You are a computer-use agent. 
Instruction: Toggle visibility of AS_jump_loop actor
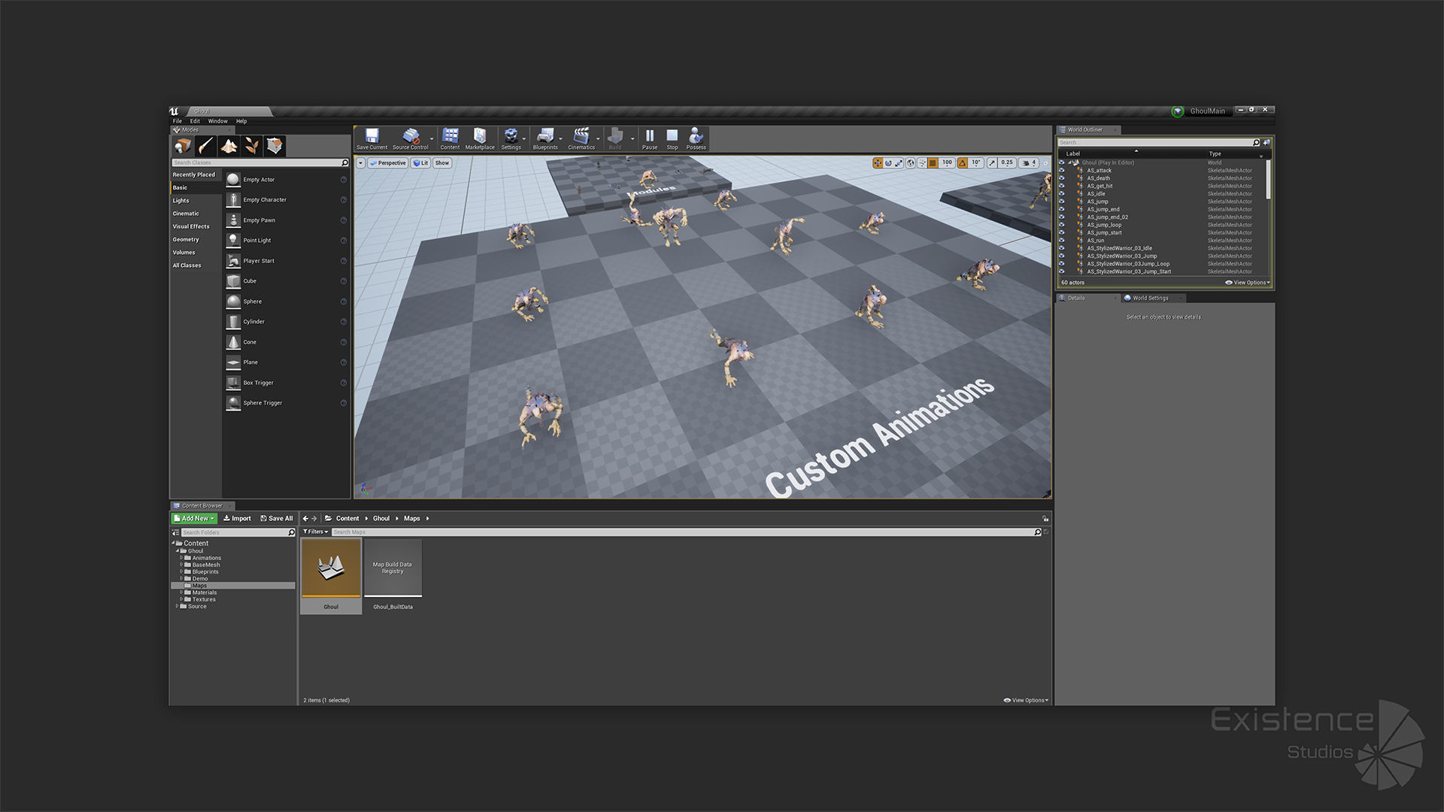[1062, 225]
